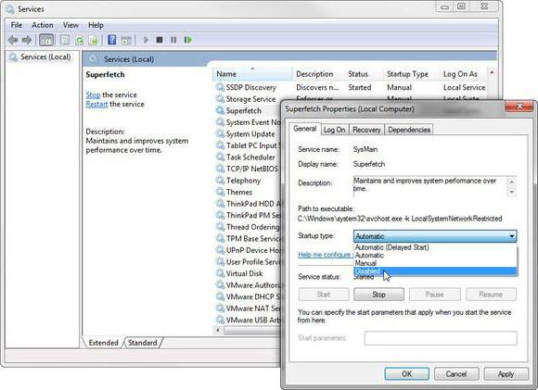538x390 pixels.
Task: Click the Forward arrow toolbar icon
Action: click(x=27, y=40)
